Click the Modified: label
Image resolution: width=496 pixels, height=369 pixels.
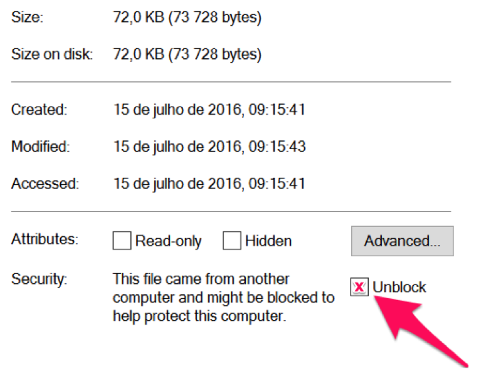[41, 147]
